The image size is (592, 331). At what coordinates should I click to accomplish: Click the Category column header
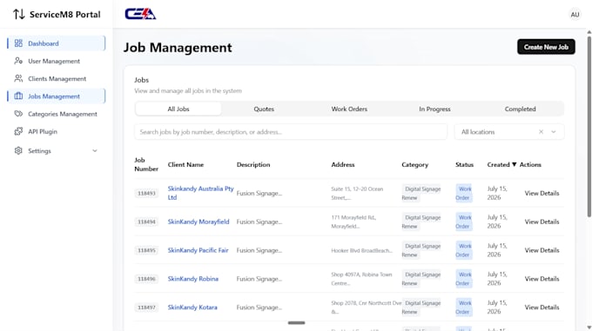tap(414, 164)
